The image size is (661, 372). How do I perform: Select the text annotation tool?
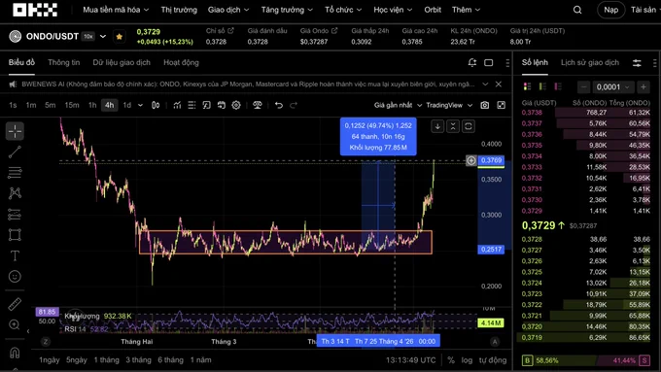[x=15, y=255]
